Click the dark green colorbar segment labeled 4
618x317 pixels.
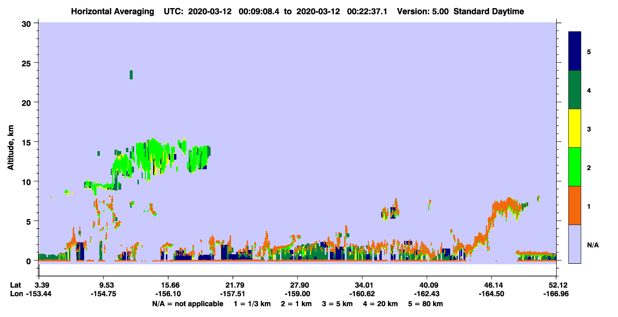click(x=575, y=90)
